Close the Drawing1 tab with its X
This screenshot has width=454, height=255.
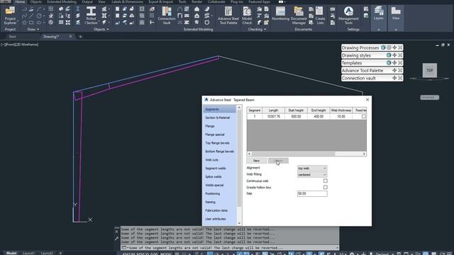[x=70, y=36]
